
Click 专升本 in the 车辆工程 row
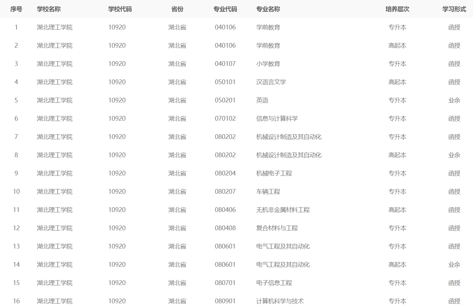[397, 192]
